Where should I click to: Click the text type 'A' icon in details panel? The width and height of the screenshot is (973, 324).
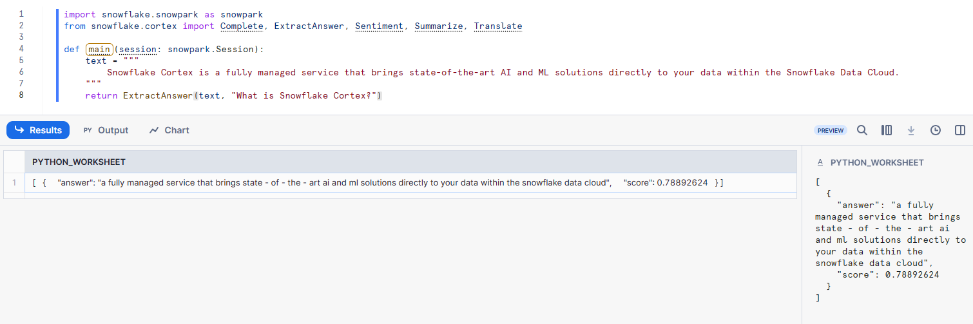[820, 163]
